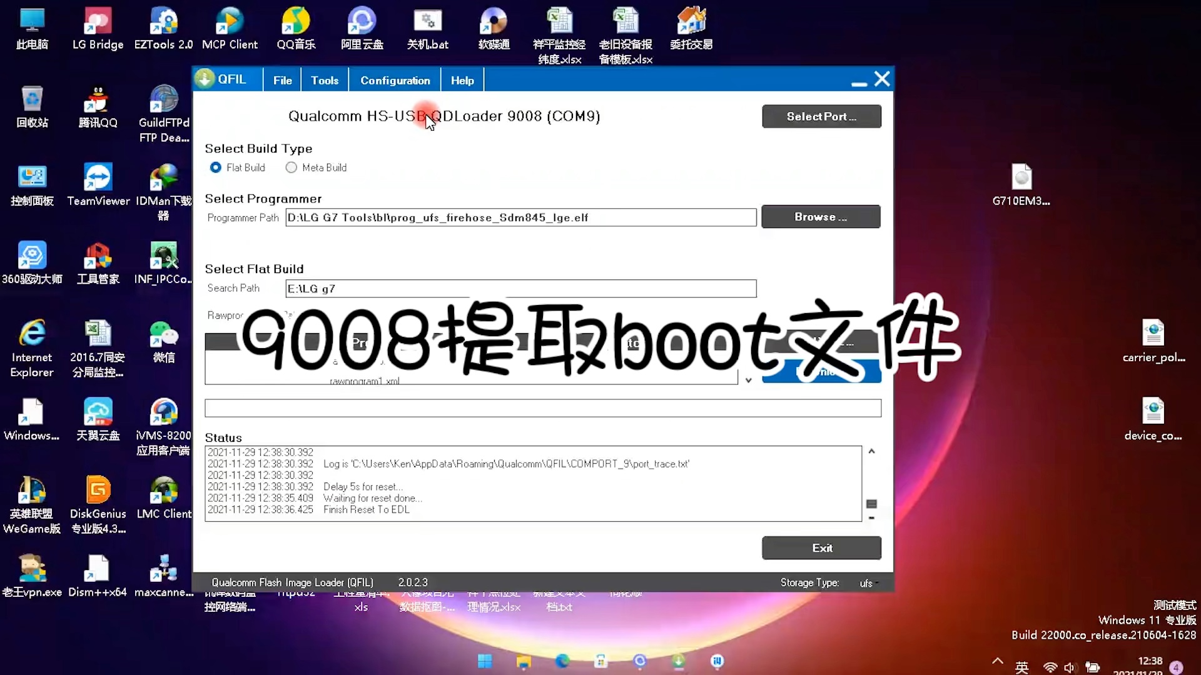Click the Exit button
Image resolution: width=1201 pixels, height=675 pixels.
(x=821, y=548)
